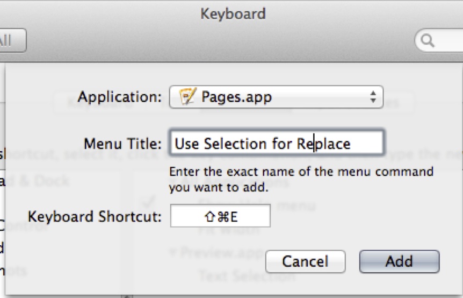Collapse the dimmed Preview.app disclosure triangle
Image resolution: width=463 pixels, height=298 pixels.
point(174,252)
